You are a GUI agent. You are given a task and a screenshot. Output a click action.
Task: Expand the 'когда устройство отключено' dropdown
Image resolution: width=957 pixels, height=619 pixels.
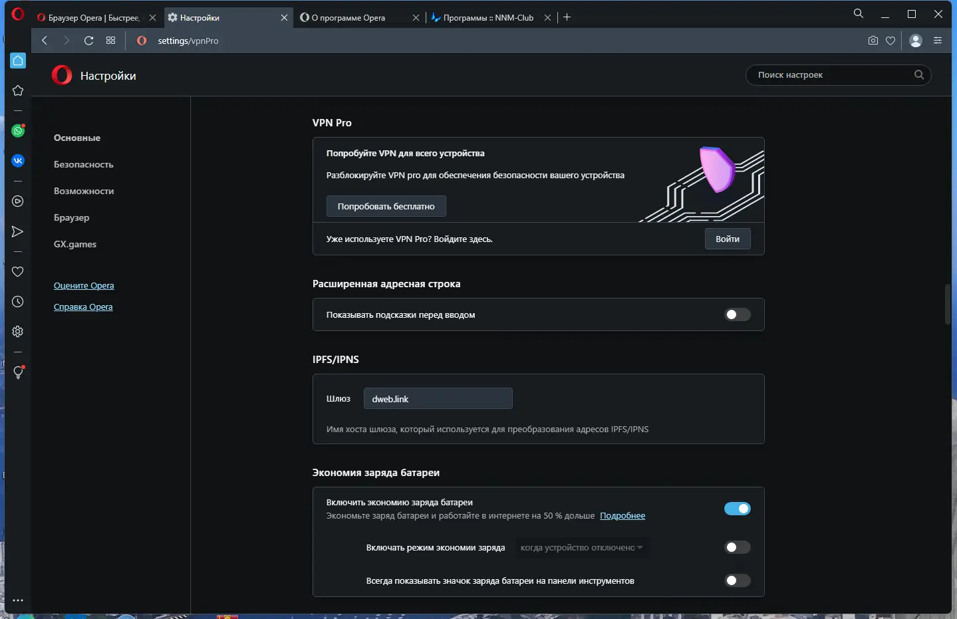(x=582, y=548)
